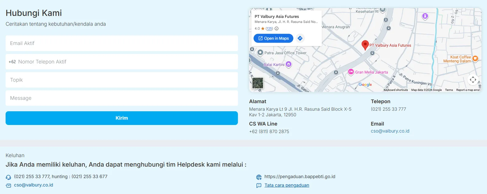Click Koat Coffee Menteng Dalam marker
This screenshot has height=194, width=487.
475,58
